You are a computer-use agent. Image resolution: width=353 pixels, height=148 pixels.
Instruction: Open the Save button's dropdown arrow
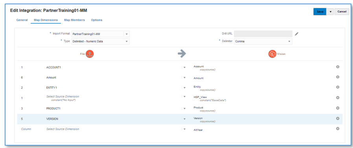tap(330, 12)
